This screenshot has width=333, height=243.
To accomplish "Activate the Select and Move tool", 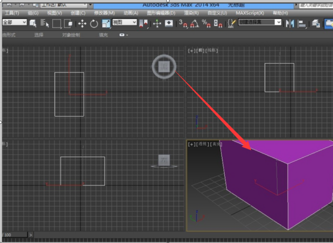I will pos(82,23).
